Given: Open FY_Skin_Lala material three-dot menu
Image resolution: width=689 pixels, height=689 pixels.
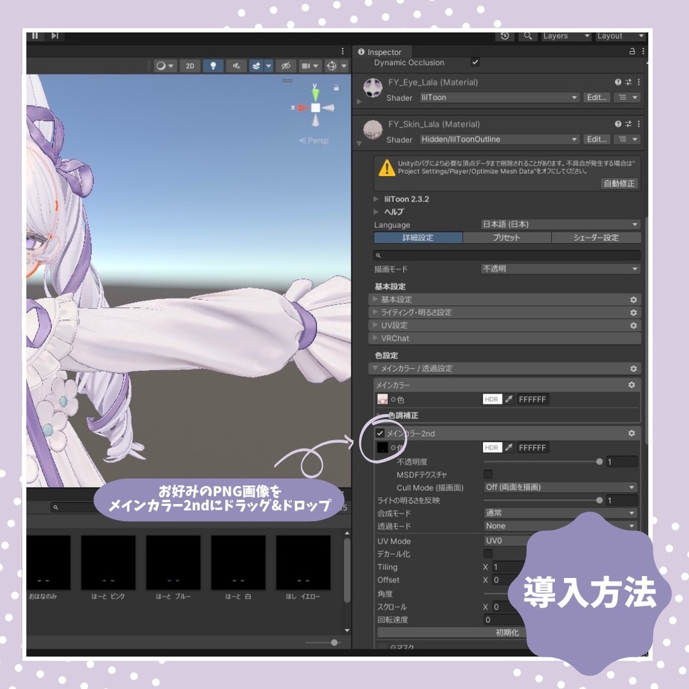Looking at the screenshot, I should point(639,124).
